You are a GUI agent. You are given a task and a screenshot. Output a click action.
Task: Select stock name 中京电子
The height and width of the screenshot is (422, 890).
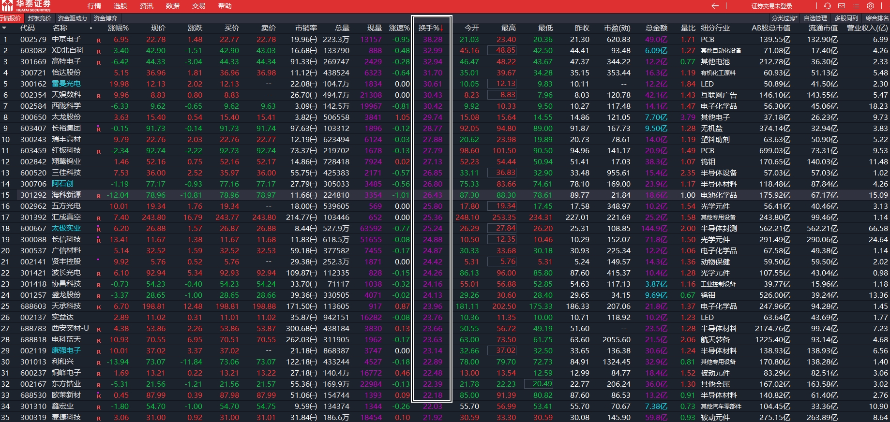[66, 39]
